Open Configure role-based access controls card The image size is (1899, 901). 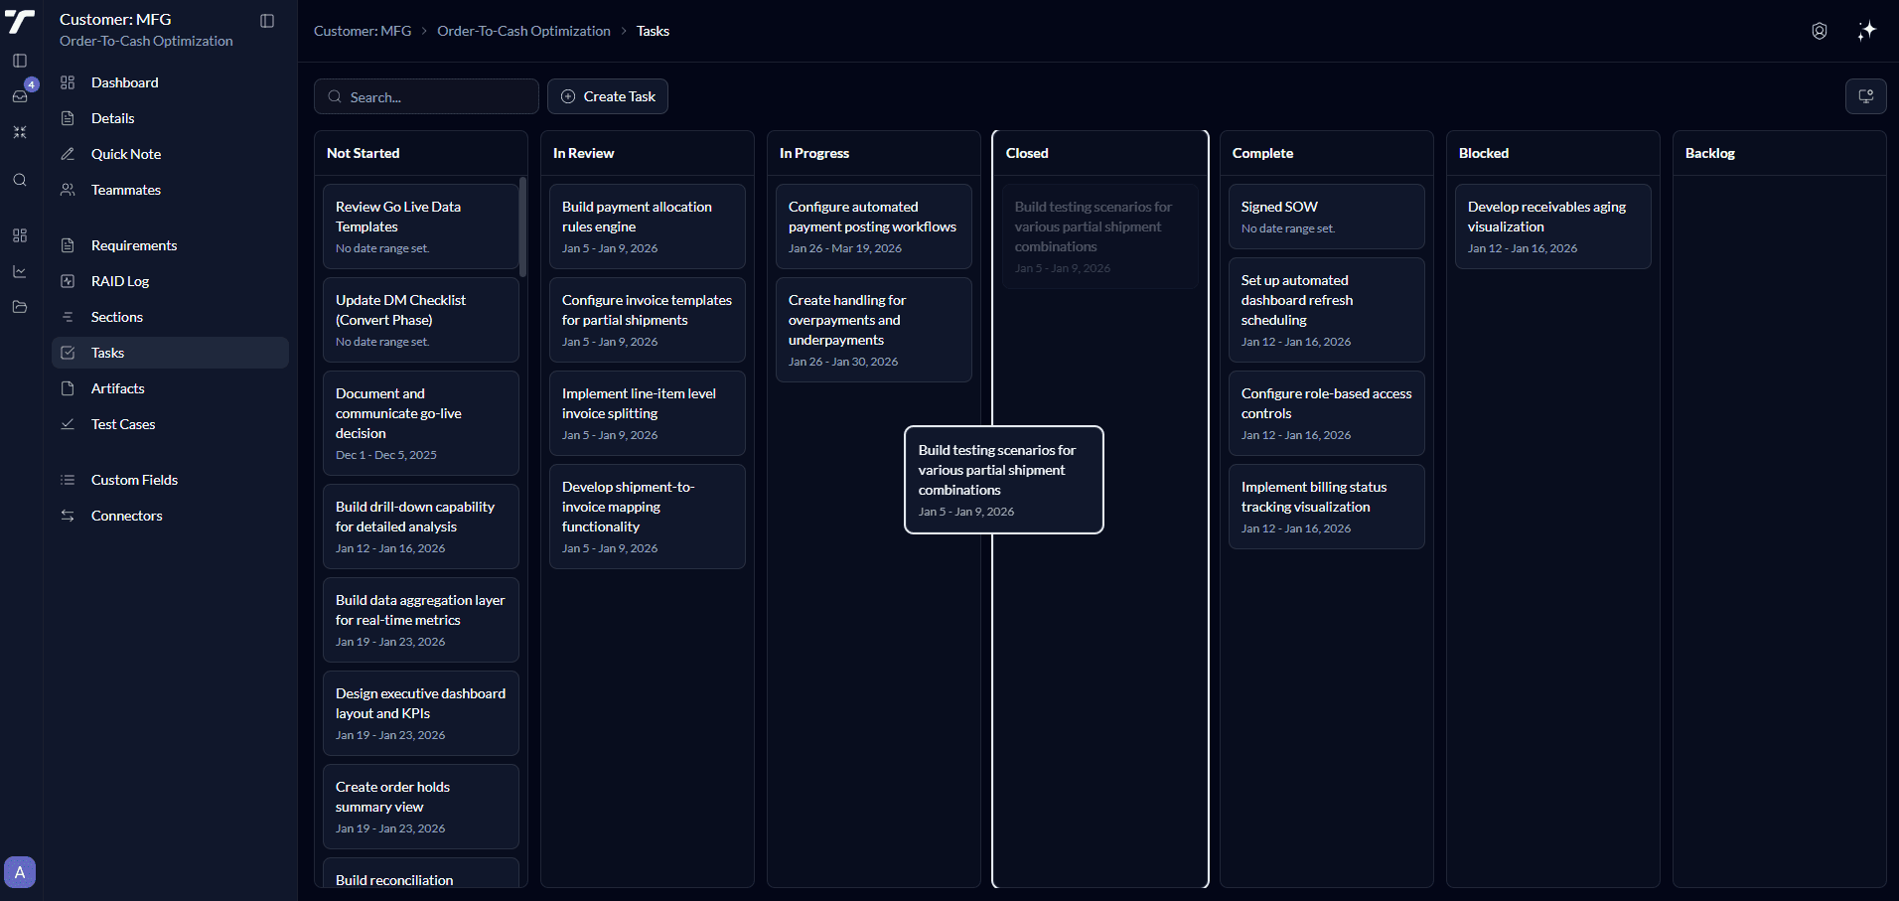click(1327, 413)
